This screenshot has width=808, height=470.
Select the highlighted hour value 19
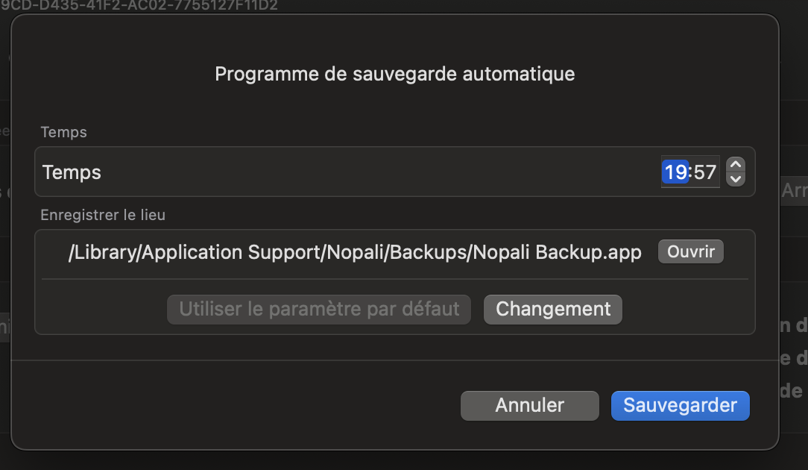[675, 172]
